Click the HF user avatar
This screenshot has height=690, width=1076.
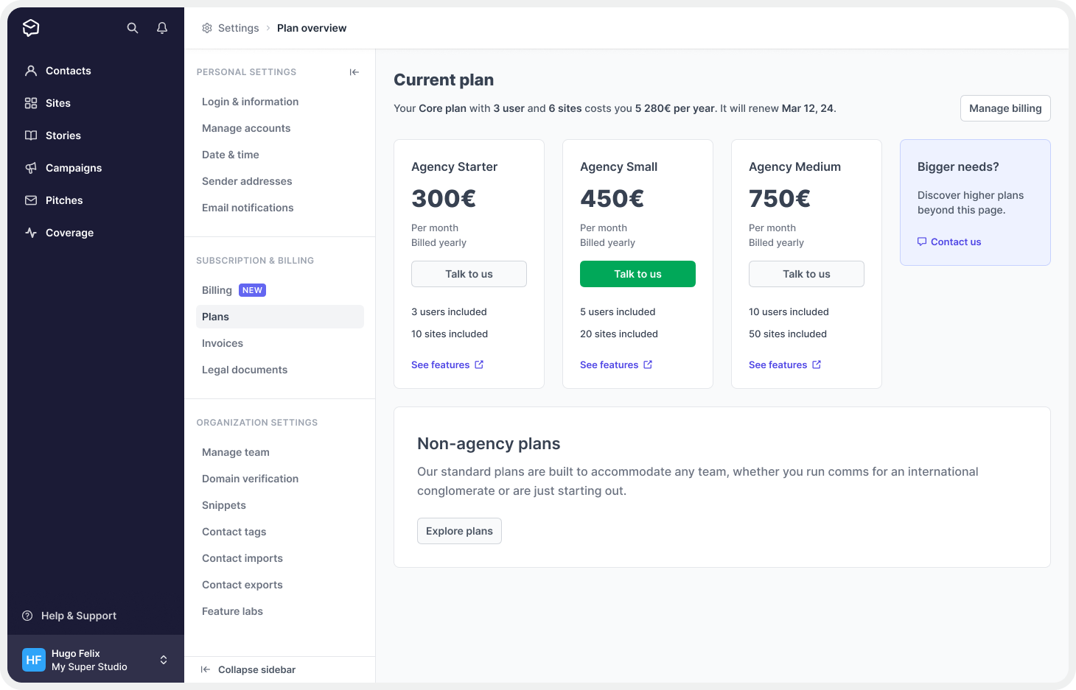click(34, 660)
